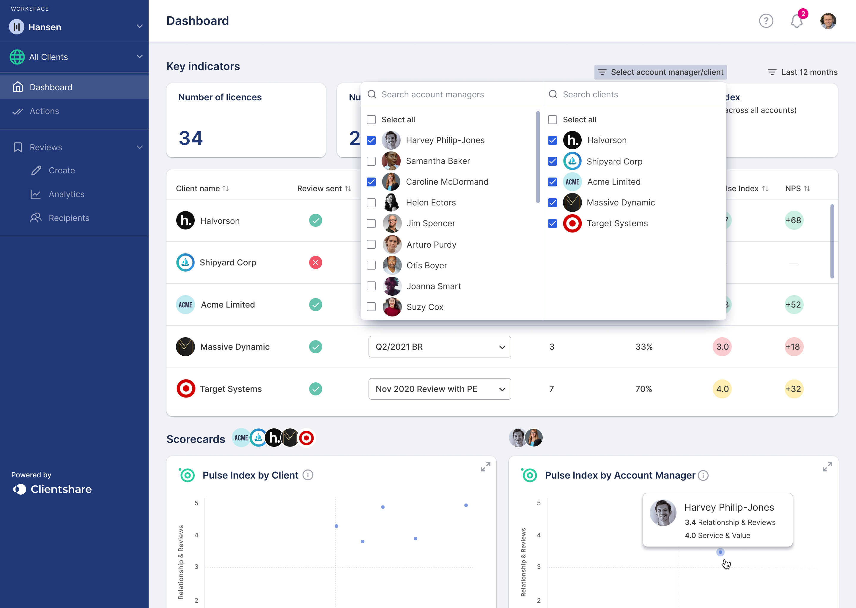Image resolution: width=856 pixels, height=608 pixels.
Task: Click the client table vertical scrollbar
Action: click(832, 241)
